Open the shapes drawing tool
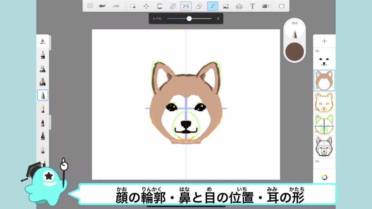The width and height of the screenshot is (372, 209). tap(199, 6)
